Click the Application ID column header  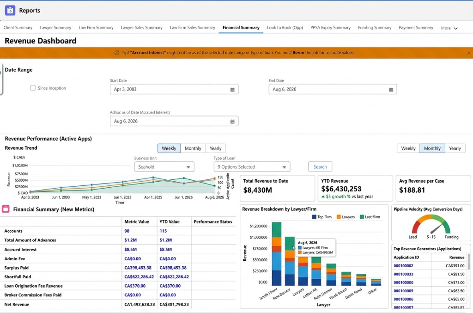(x=406, y=257)
